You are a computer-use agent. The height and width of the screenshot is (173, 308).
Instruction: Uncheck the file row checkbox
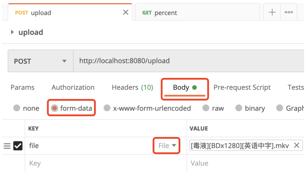click(x=18, y=146)
